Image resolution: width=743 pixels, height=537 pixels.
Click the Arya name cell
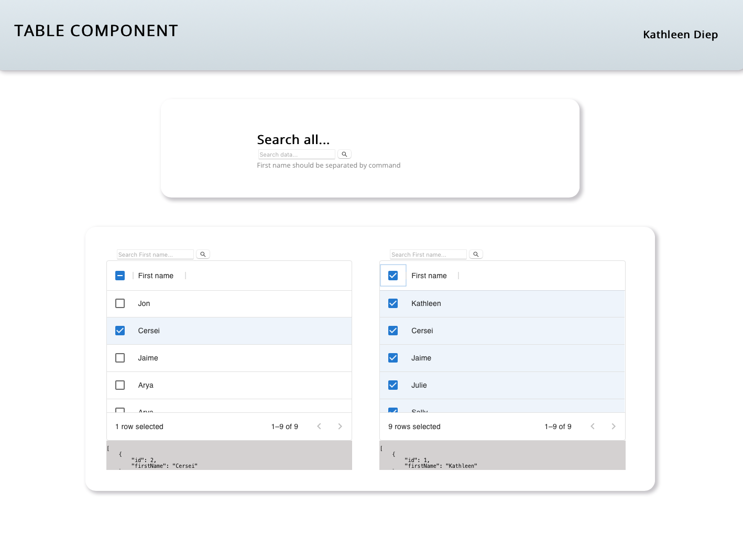146,385
